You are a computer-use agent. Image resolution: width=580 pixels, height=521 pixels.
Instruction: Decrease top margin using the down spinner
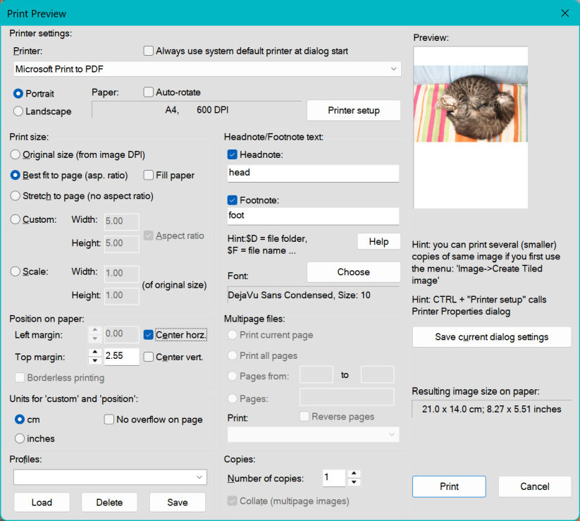[95, 361]
